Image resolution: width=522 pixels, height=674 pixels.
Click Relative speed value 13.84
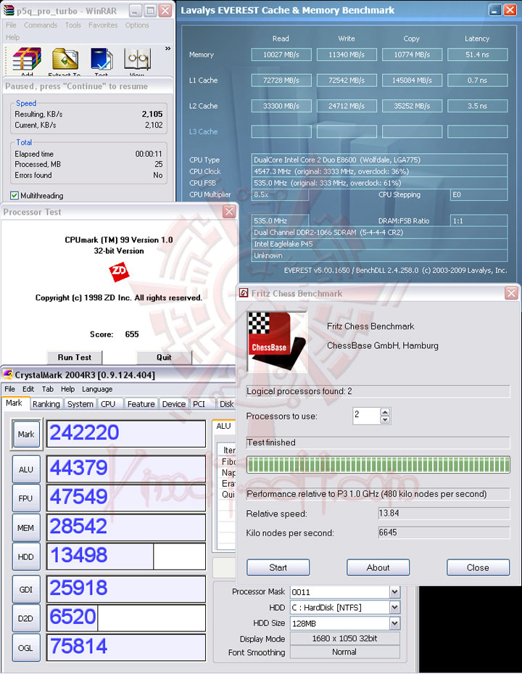[x=444, y=513]
